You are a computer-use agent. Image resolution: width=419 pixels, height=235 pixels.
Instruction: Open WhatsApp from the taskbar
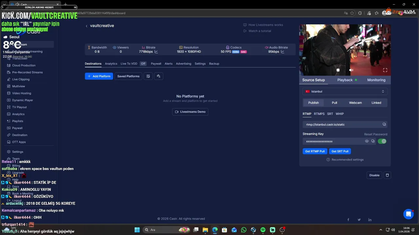(244, 230)
